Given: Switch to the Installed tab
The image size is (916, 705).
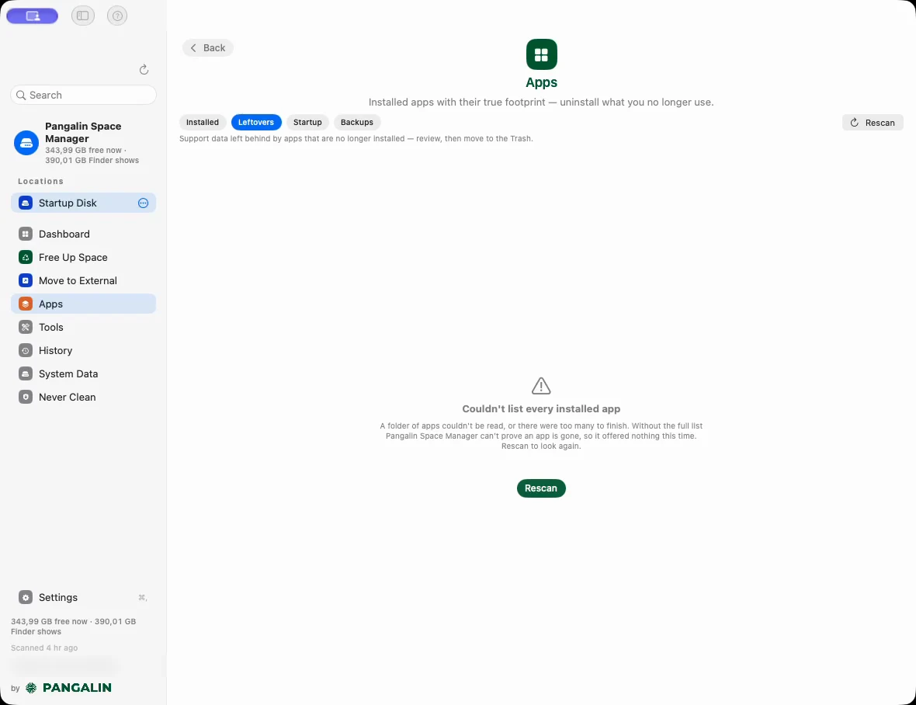Looking at the screenshot, I should point(203,122).
